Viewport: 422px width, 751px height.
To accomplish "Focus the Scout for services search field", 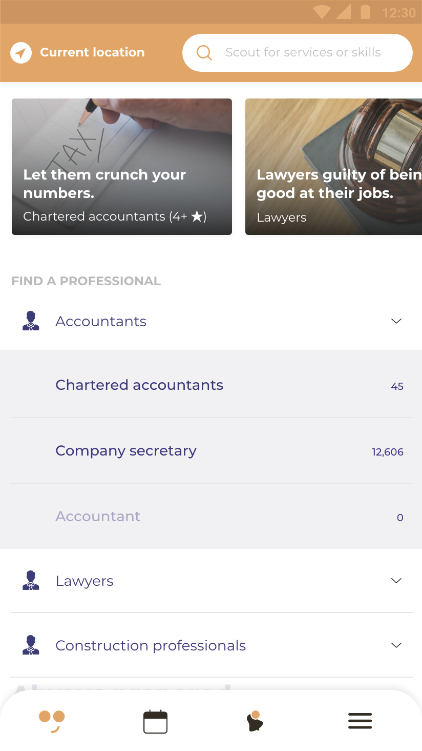I will [303, 52].
